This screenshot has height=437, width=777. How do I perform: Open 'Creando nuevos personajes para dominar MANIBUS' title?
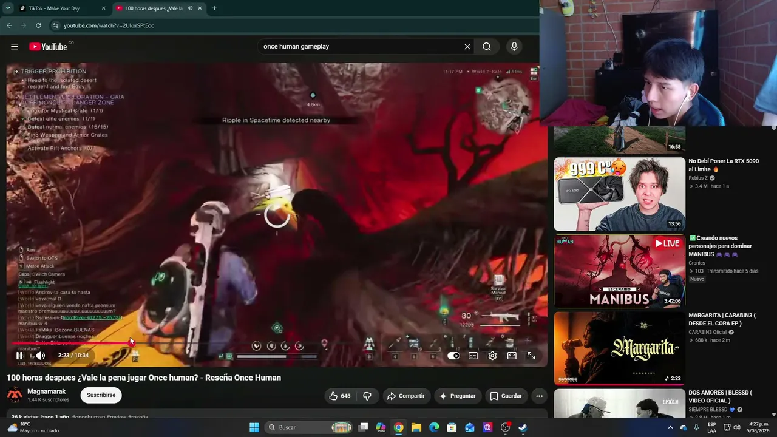[x=722, y=246]
